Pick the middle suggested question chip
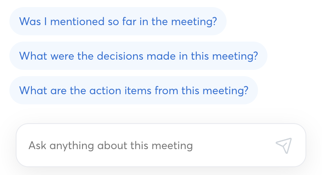Screen dimensions: 322x175 [138, 56]
